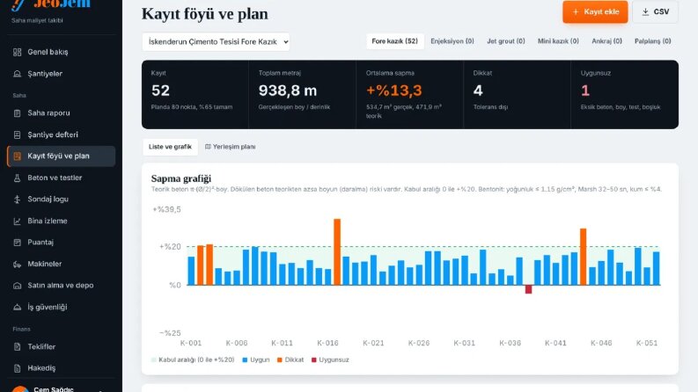Click the +%13,3 ortalama sapma value
The height and width of the screenshot is (392, 698).
(x=393, y=91)
